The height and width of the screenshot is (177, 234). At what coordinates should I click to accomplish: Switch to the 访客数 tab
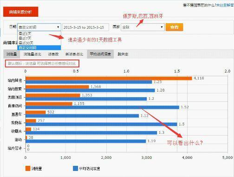53,54
